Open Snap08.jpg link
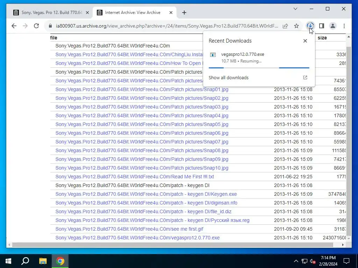 pos(142,150)
